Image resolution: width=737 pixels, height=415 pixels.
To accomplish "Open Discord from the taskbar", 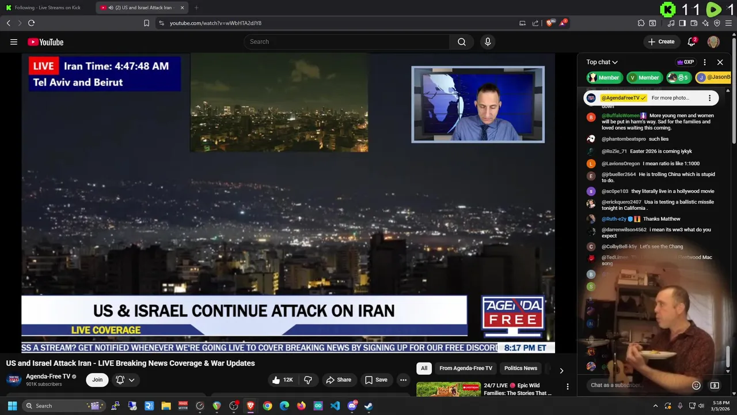I will (x=352, y=406).
